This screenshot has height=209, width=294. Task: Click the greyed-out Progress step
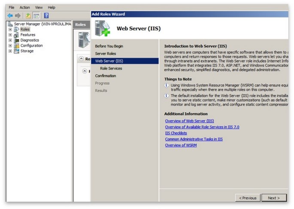point(102,83)
